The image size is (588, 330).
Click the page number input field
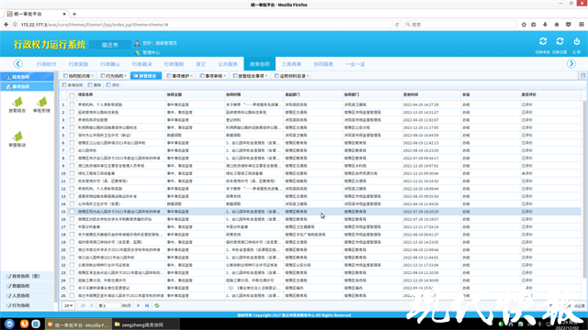tap(112, 305)
